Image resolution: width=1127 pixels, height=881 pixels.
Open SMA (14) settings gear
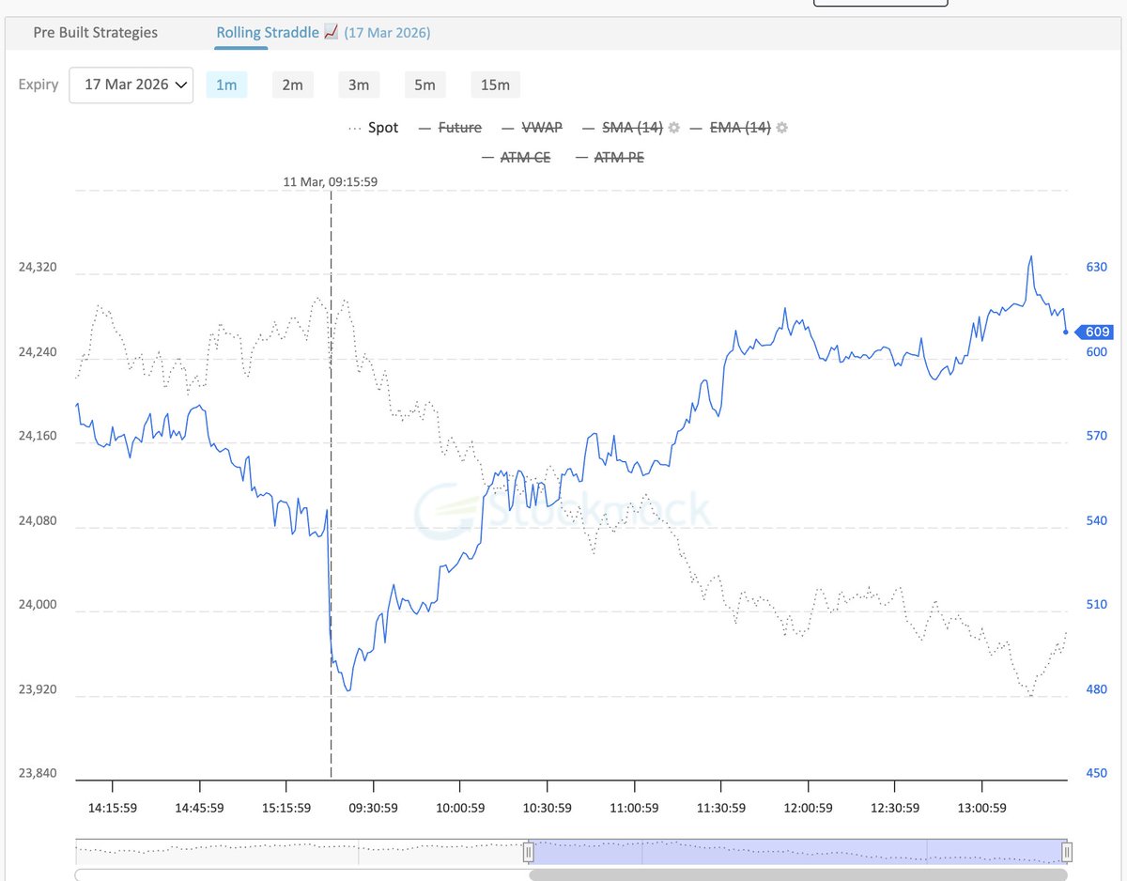click(x=673, y=128)
